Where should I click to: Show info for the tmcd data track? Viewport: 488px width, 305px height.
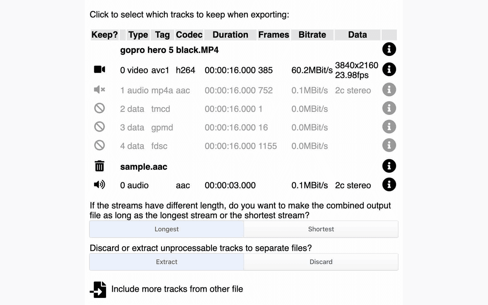(389, 108)
